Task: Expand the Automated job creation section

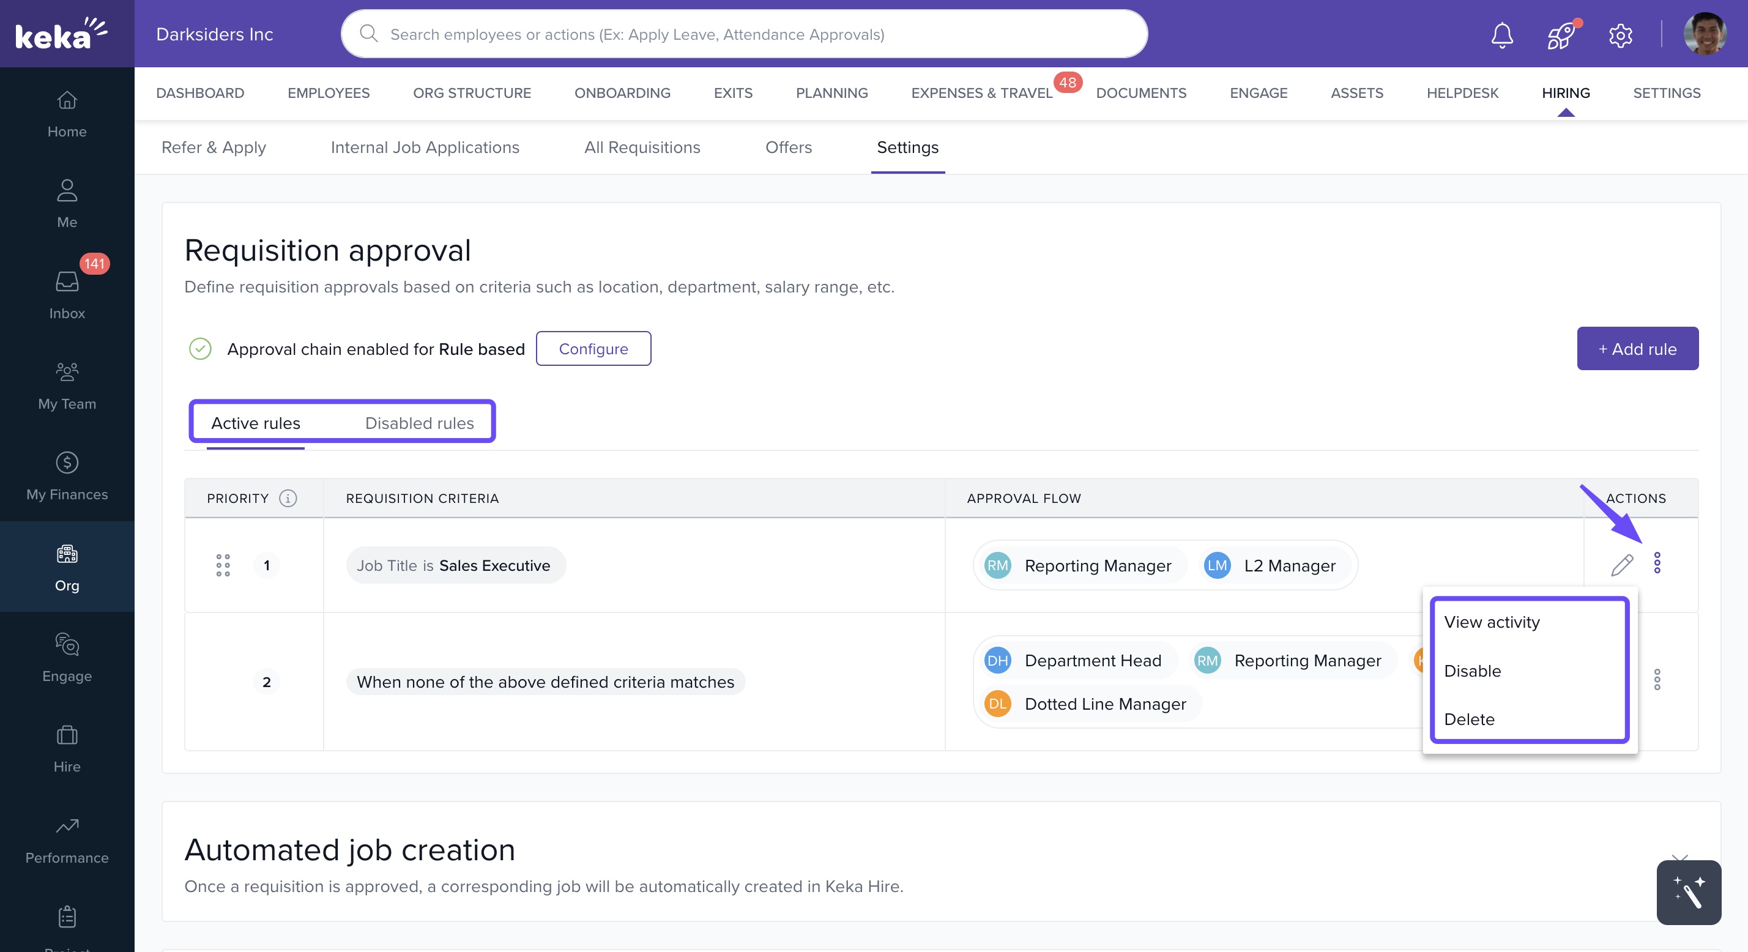Action: click(x=1679, y=858)
